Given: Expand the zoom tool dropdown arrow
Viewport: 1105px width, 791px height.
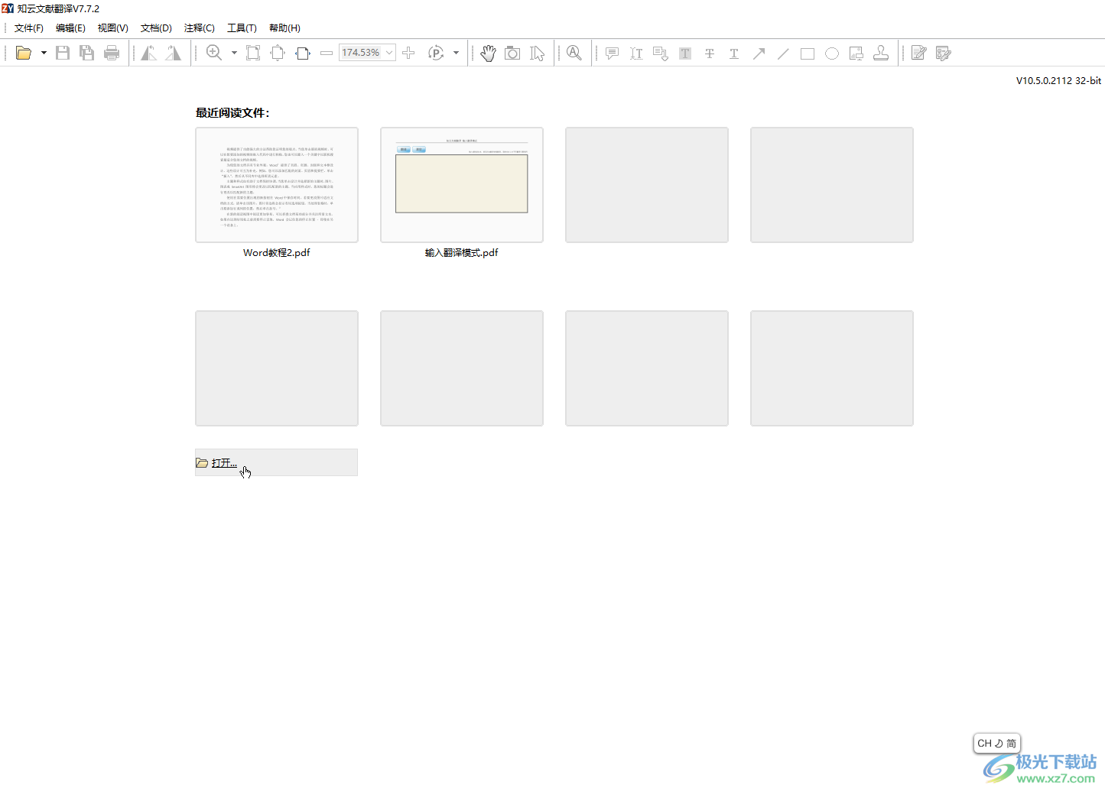Looking at the screenshot, I should coord(234,53).
